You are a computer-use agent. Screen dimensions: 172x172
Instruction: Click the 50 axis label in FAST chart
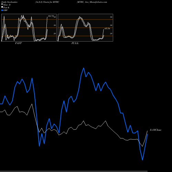55,25
